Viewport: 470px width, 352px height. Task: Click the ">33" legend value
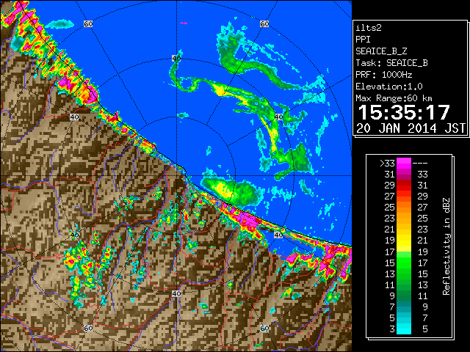point(387,163)
